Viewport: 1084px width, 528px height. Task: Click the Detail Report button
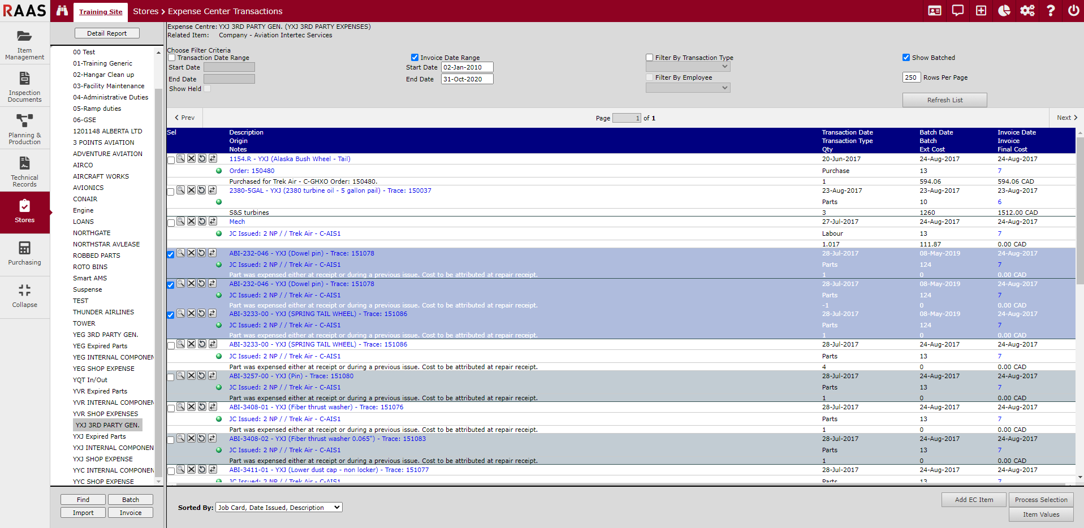click(107, 33)
